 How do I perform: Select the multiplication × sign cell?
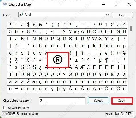pos(64,75)
